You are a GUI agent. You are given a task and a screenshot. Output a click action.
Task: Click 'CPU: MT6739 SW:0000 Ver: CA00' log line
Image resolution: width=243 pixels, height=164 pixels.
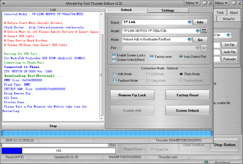28,72
